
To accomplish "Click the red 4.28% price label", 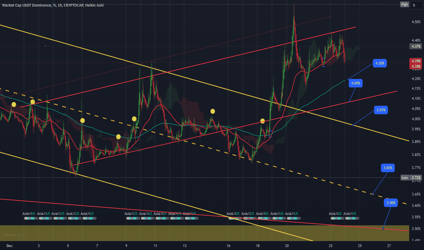I will pyautogui.click(x=416, y=66).
